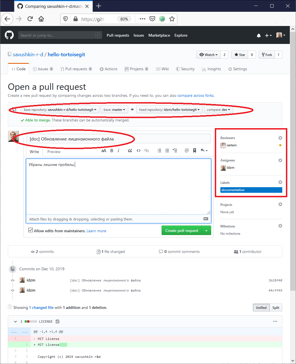
Task: Open the user avatar menu
Action: pyautogui.click(x=281, y=35)
